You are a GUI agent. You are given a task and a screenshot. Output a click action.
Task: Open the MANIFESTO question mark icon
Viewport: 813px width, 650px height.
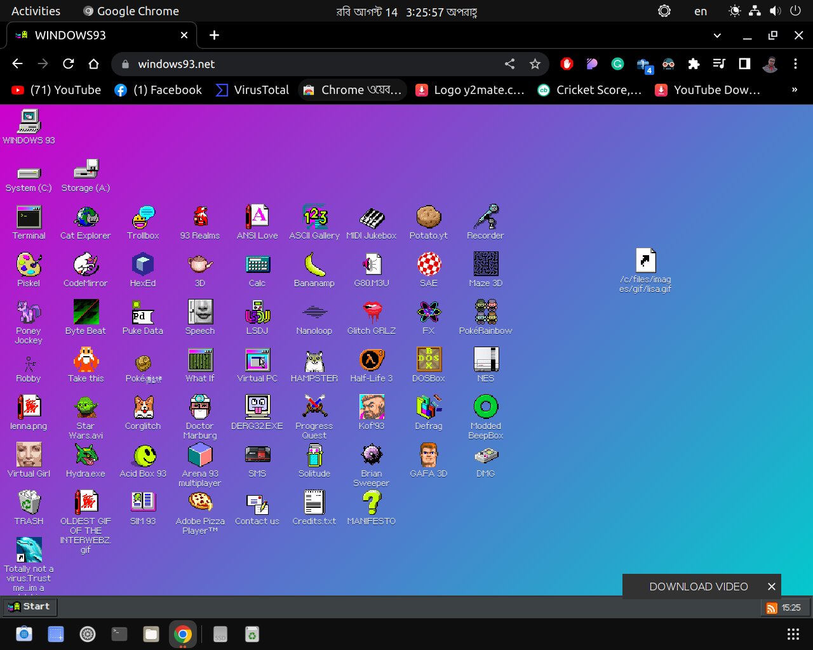coord(372,503)
